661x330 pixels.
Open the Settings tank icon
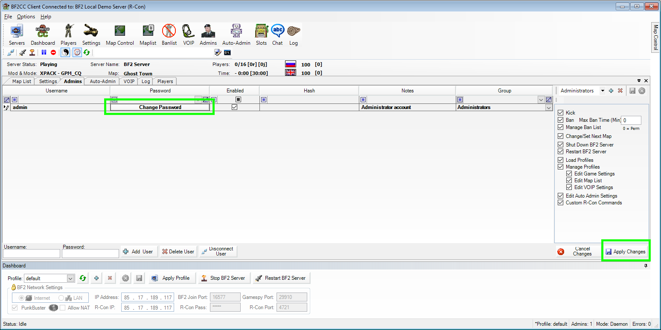click(x=91, y=35)
